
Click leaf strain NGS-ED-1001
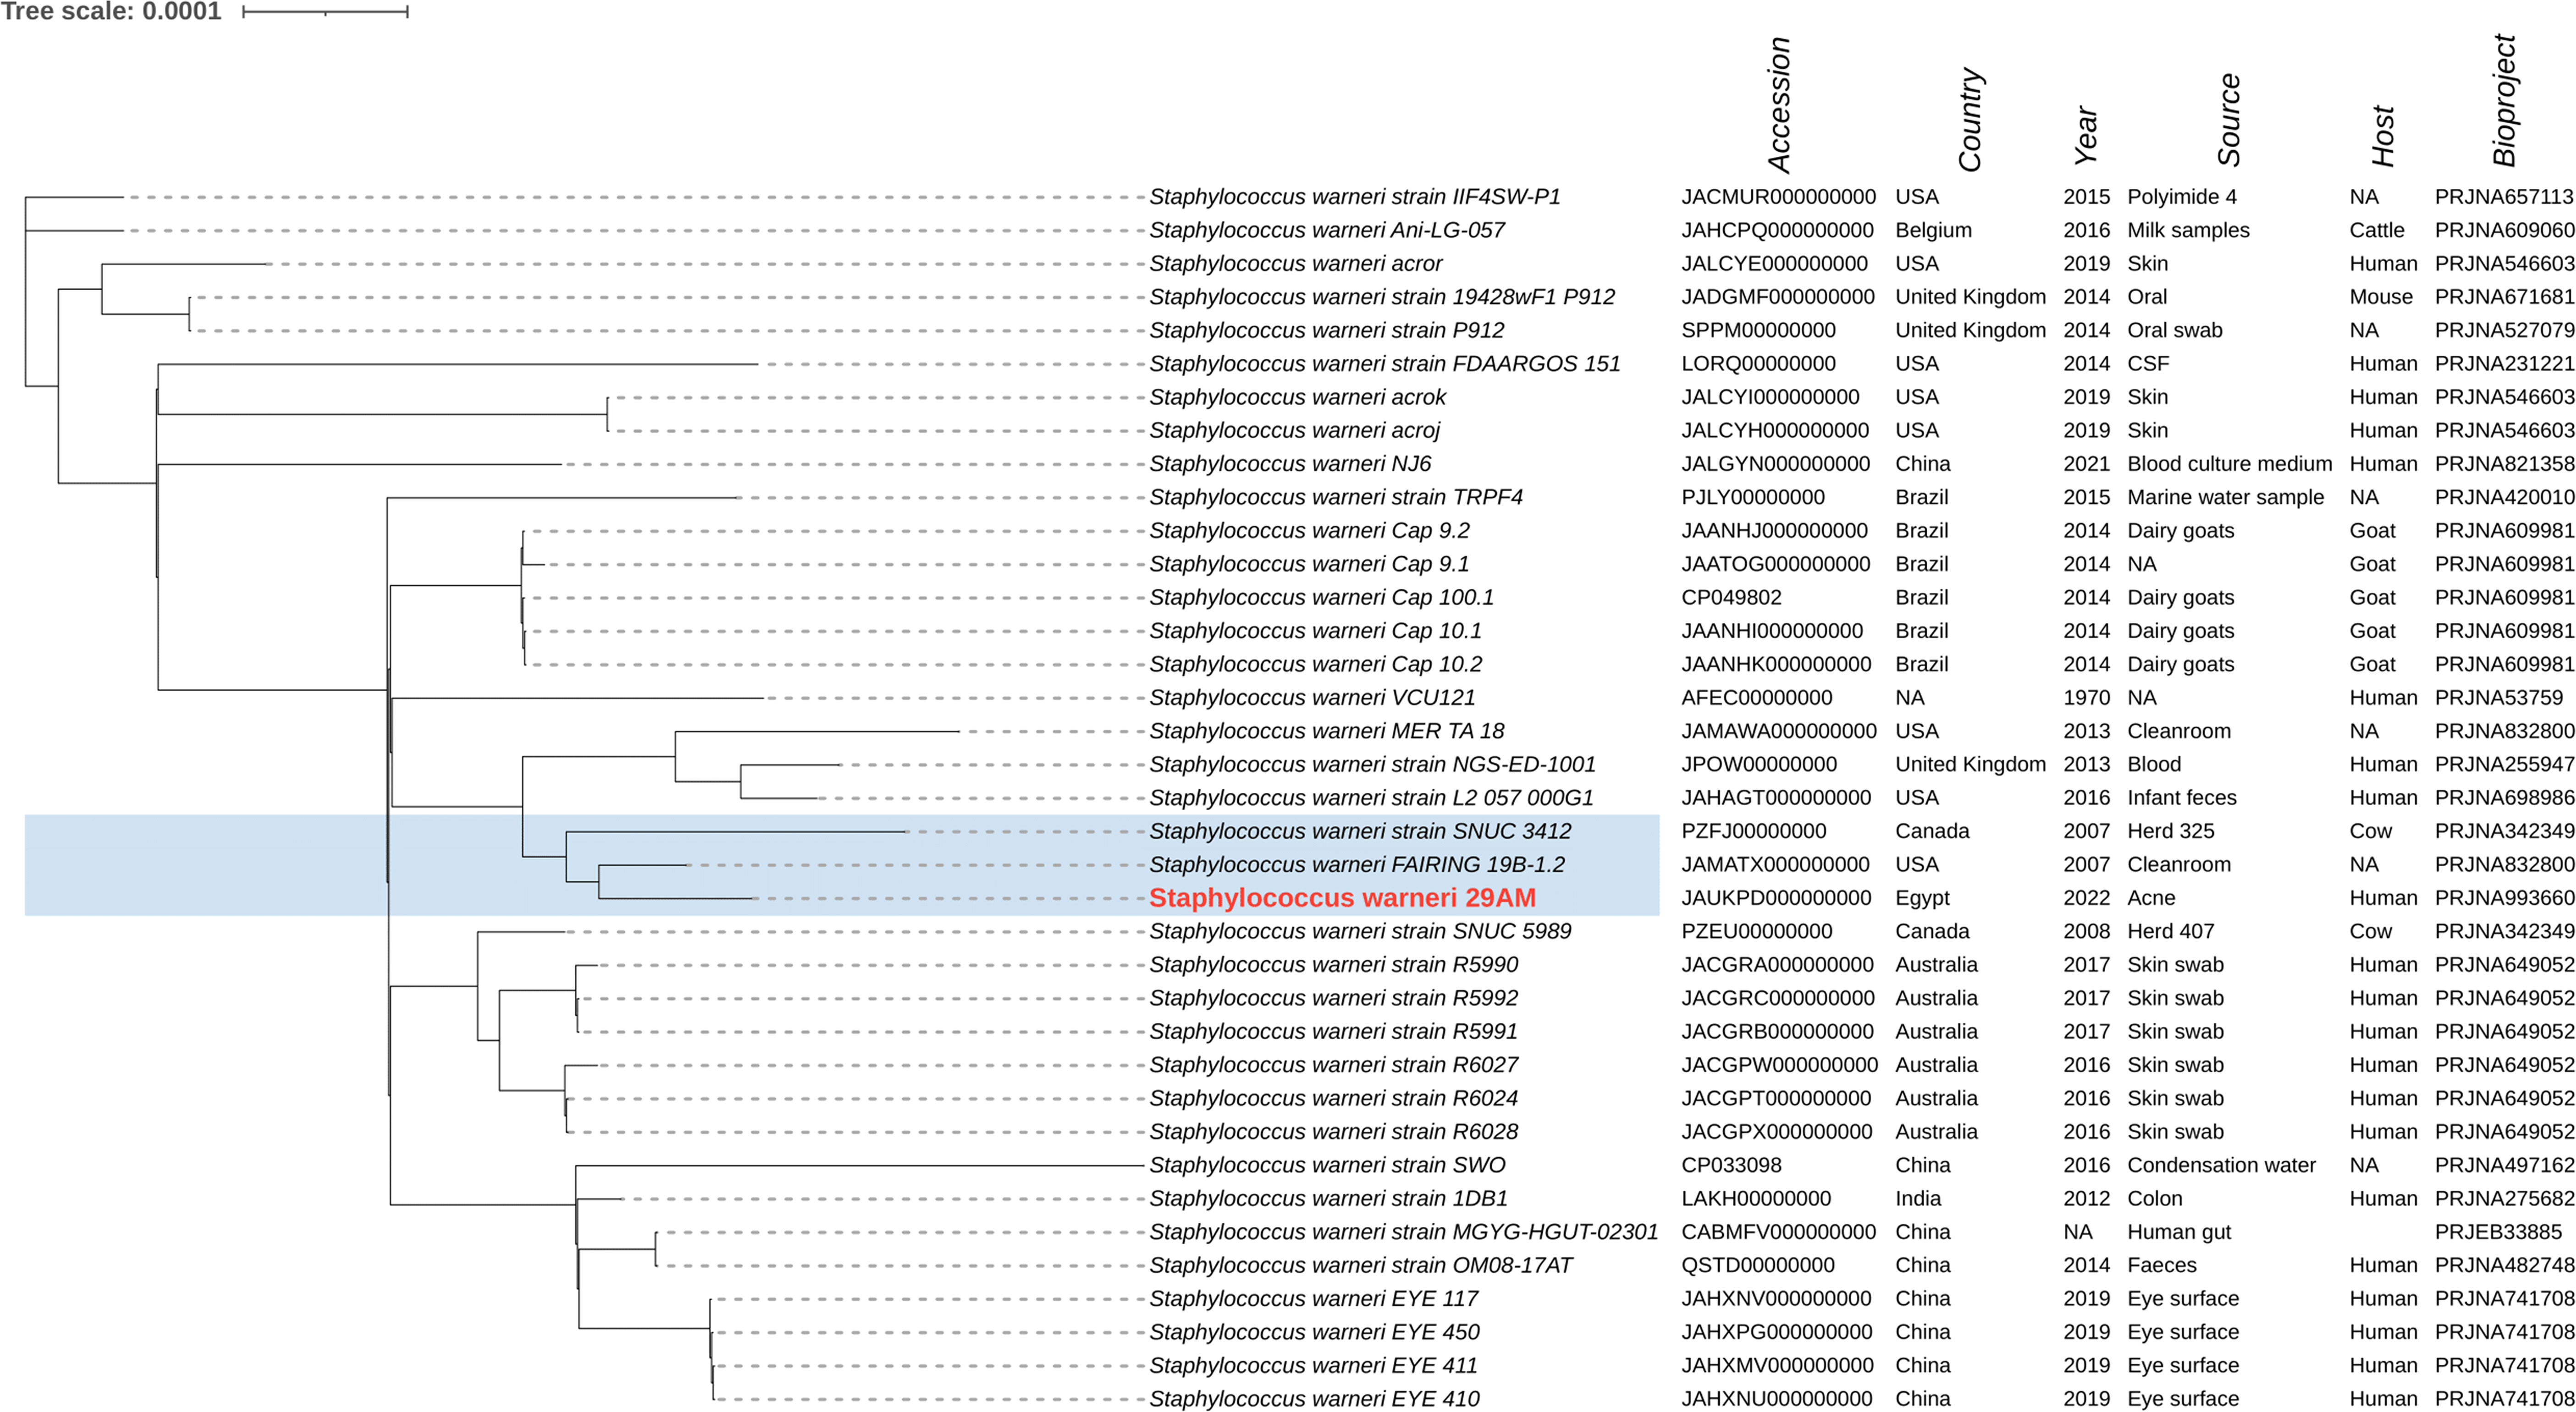(1372, 765)
